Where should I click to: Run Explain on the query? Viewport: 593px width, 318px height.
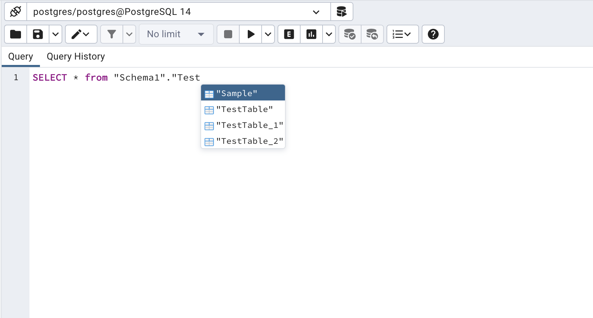(x=288, y=34)
